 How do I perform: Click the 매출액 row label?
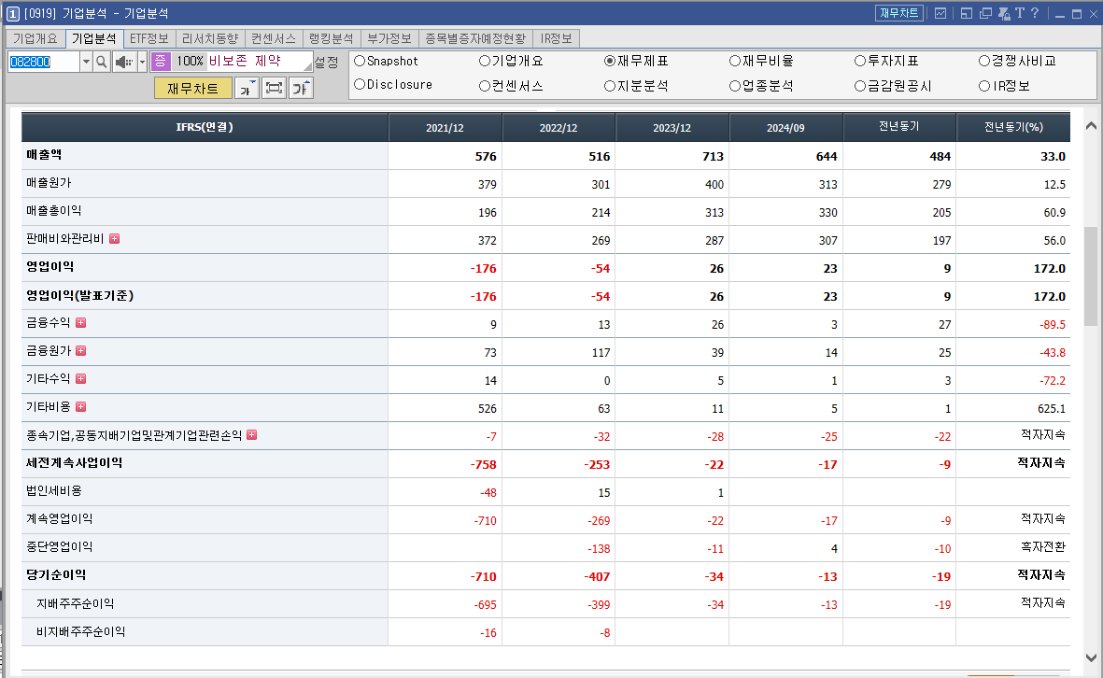44,155
